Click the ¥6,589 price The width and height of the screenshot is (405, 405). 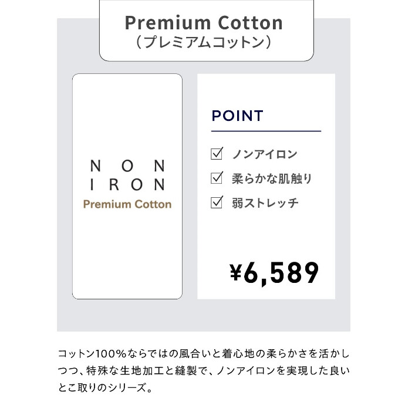(x=274, y=272)
